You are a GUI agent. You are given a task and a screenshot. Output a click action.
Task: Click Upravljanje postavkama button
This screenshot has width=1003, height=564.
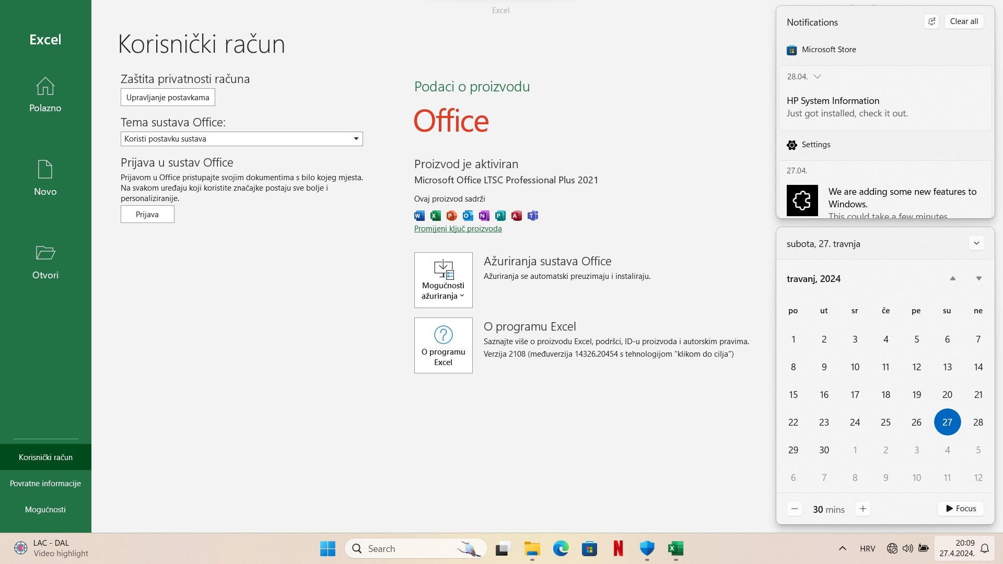(x=168, y=97)
